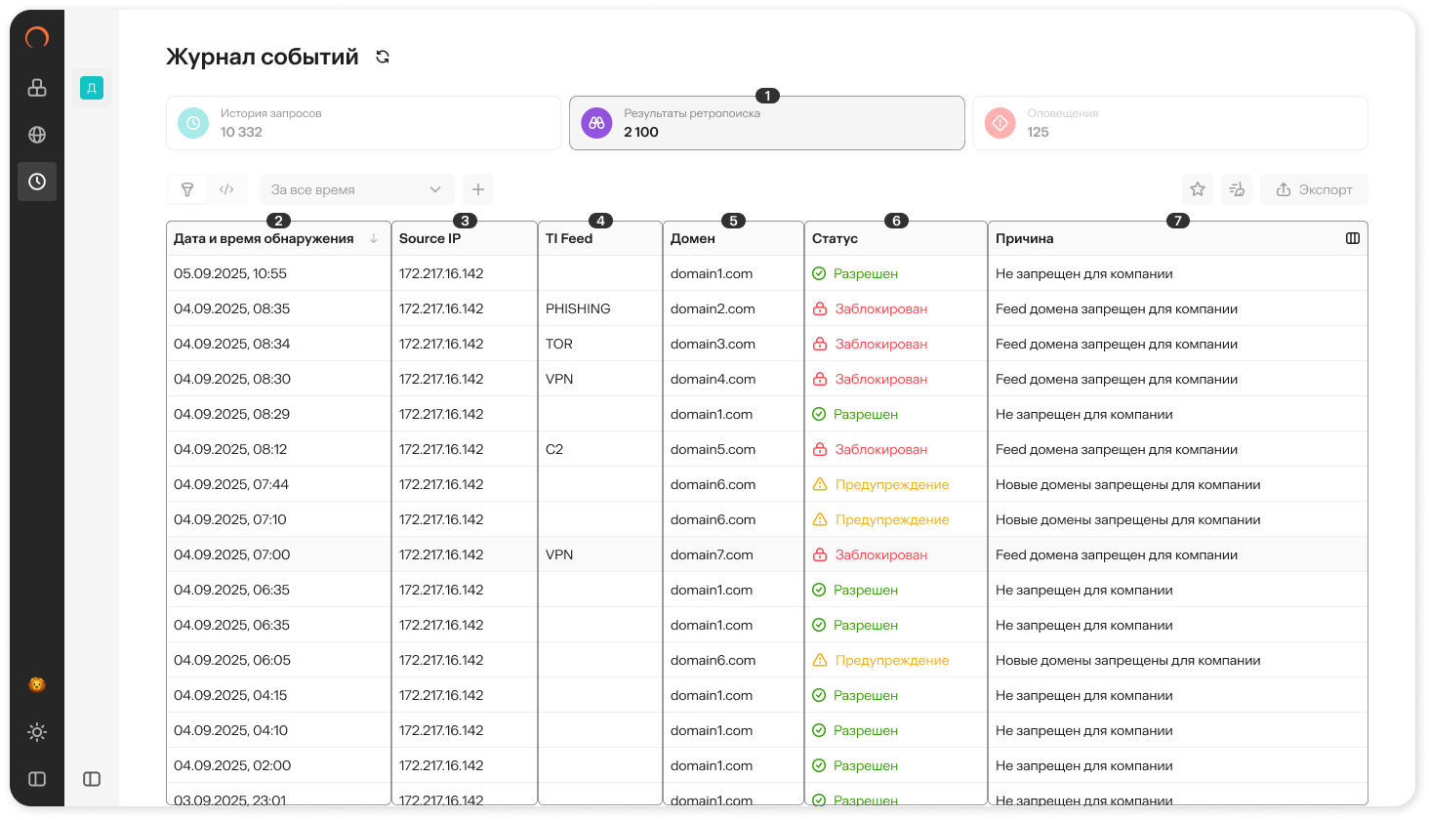This screenshot has height=820, width=1429.
Task: Sort by Дата и время обнаружения arrow
Action: pyautogui.click(x=374, y=238)
